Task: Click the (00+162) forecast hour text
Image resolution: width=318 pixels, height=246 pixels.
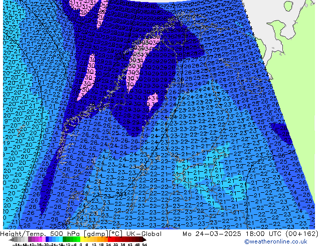Action: click(x=302, y=234)
